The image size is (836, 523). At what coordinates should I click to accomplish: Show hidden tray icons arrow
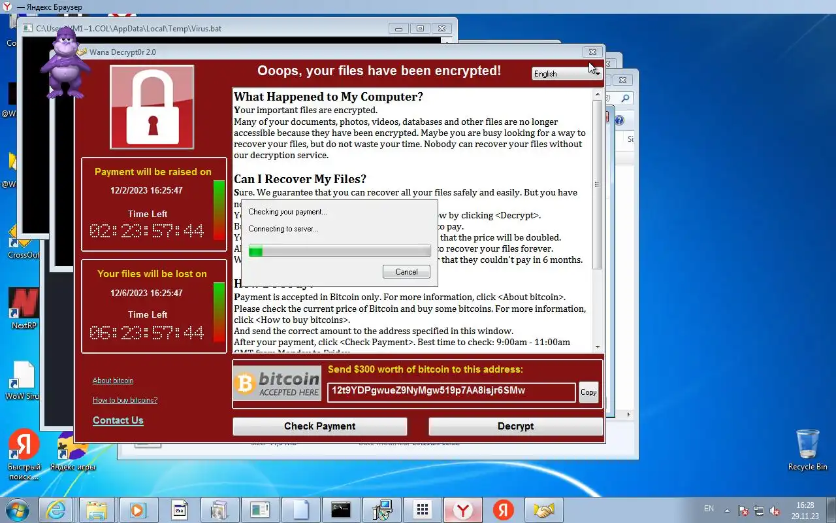[x=728, y=510]
